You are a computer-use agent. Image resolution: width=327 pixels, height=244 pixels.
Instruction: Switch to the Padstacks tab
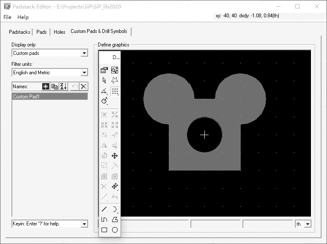pyautogui.click(x=19, y=32)
